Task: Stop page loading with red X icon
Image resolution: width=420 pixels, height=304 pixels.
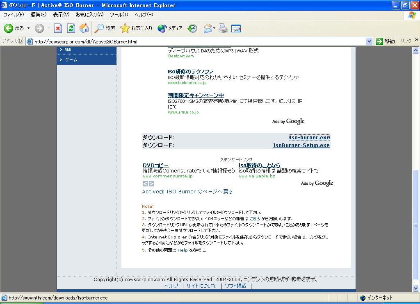Action: pos(58,28)
